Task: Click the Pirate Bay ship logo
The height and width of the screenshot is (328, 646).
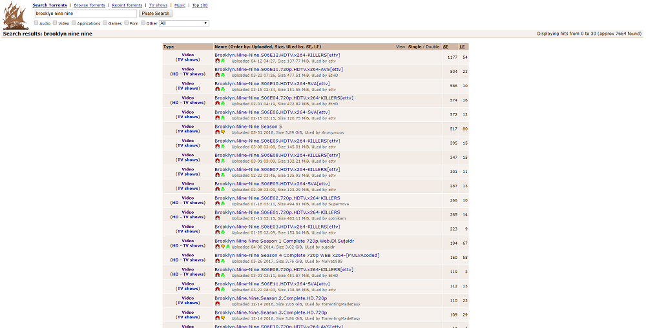Action: click(16, 15)
